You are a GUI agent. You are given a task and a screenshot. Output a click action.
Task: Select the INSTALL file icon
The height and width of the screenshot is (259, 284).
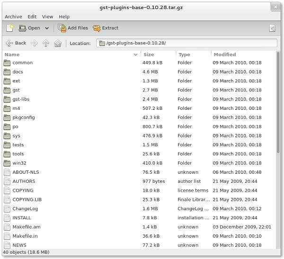7,218
